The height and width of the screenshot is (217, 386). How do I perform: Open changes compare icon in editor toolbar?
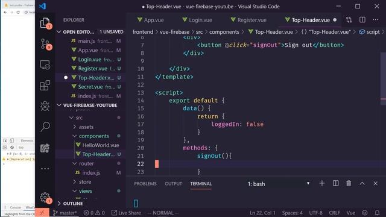[349, 20]
